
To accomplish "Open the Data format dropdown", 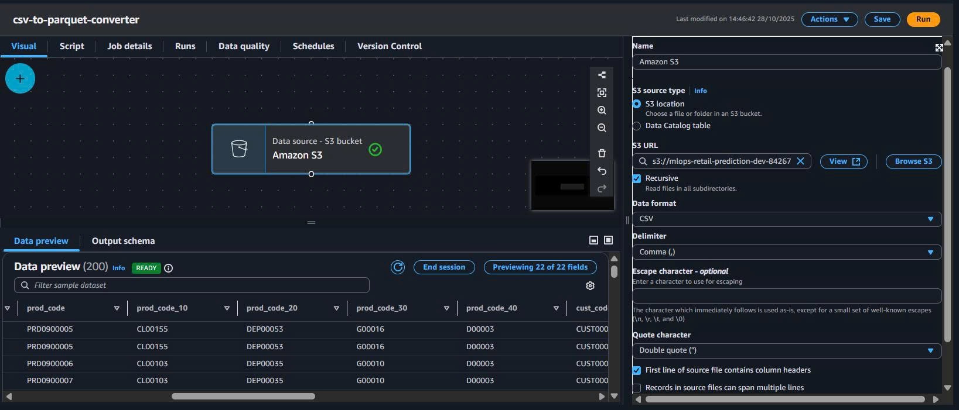I will click(x=786, y=219).
